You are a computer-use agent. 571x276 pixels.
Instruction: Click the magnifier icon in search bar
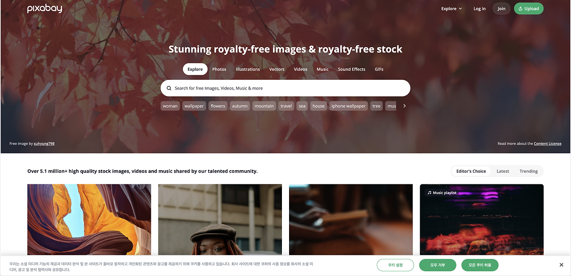point(169,88)
